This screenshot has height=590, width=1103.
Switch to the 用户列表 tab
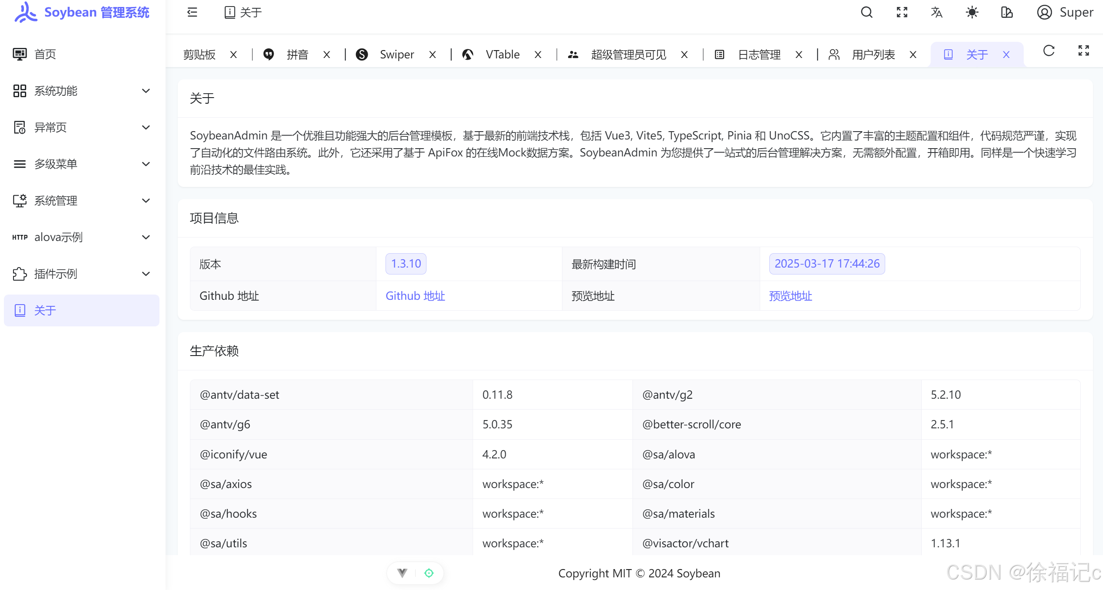[x=873, y=54]
